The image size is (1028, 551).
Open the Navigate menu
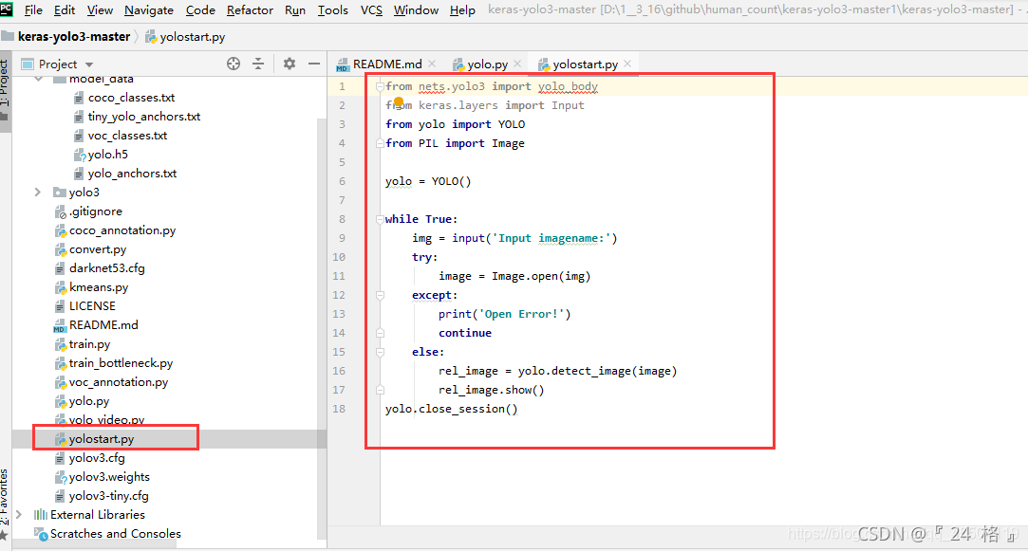(149, 10)
